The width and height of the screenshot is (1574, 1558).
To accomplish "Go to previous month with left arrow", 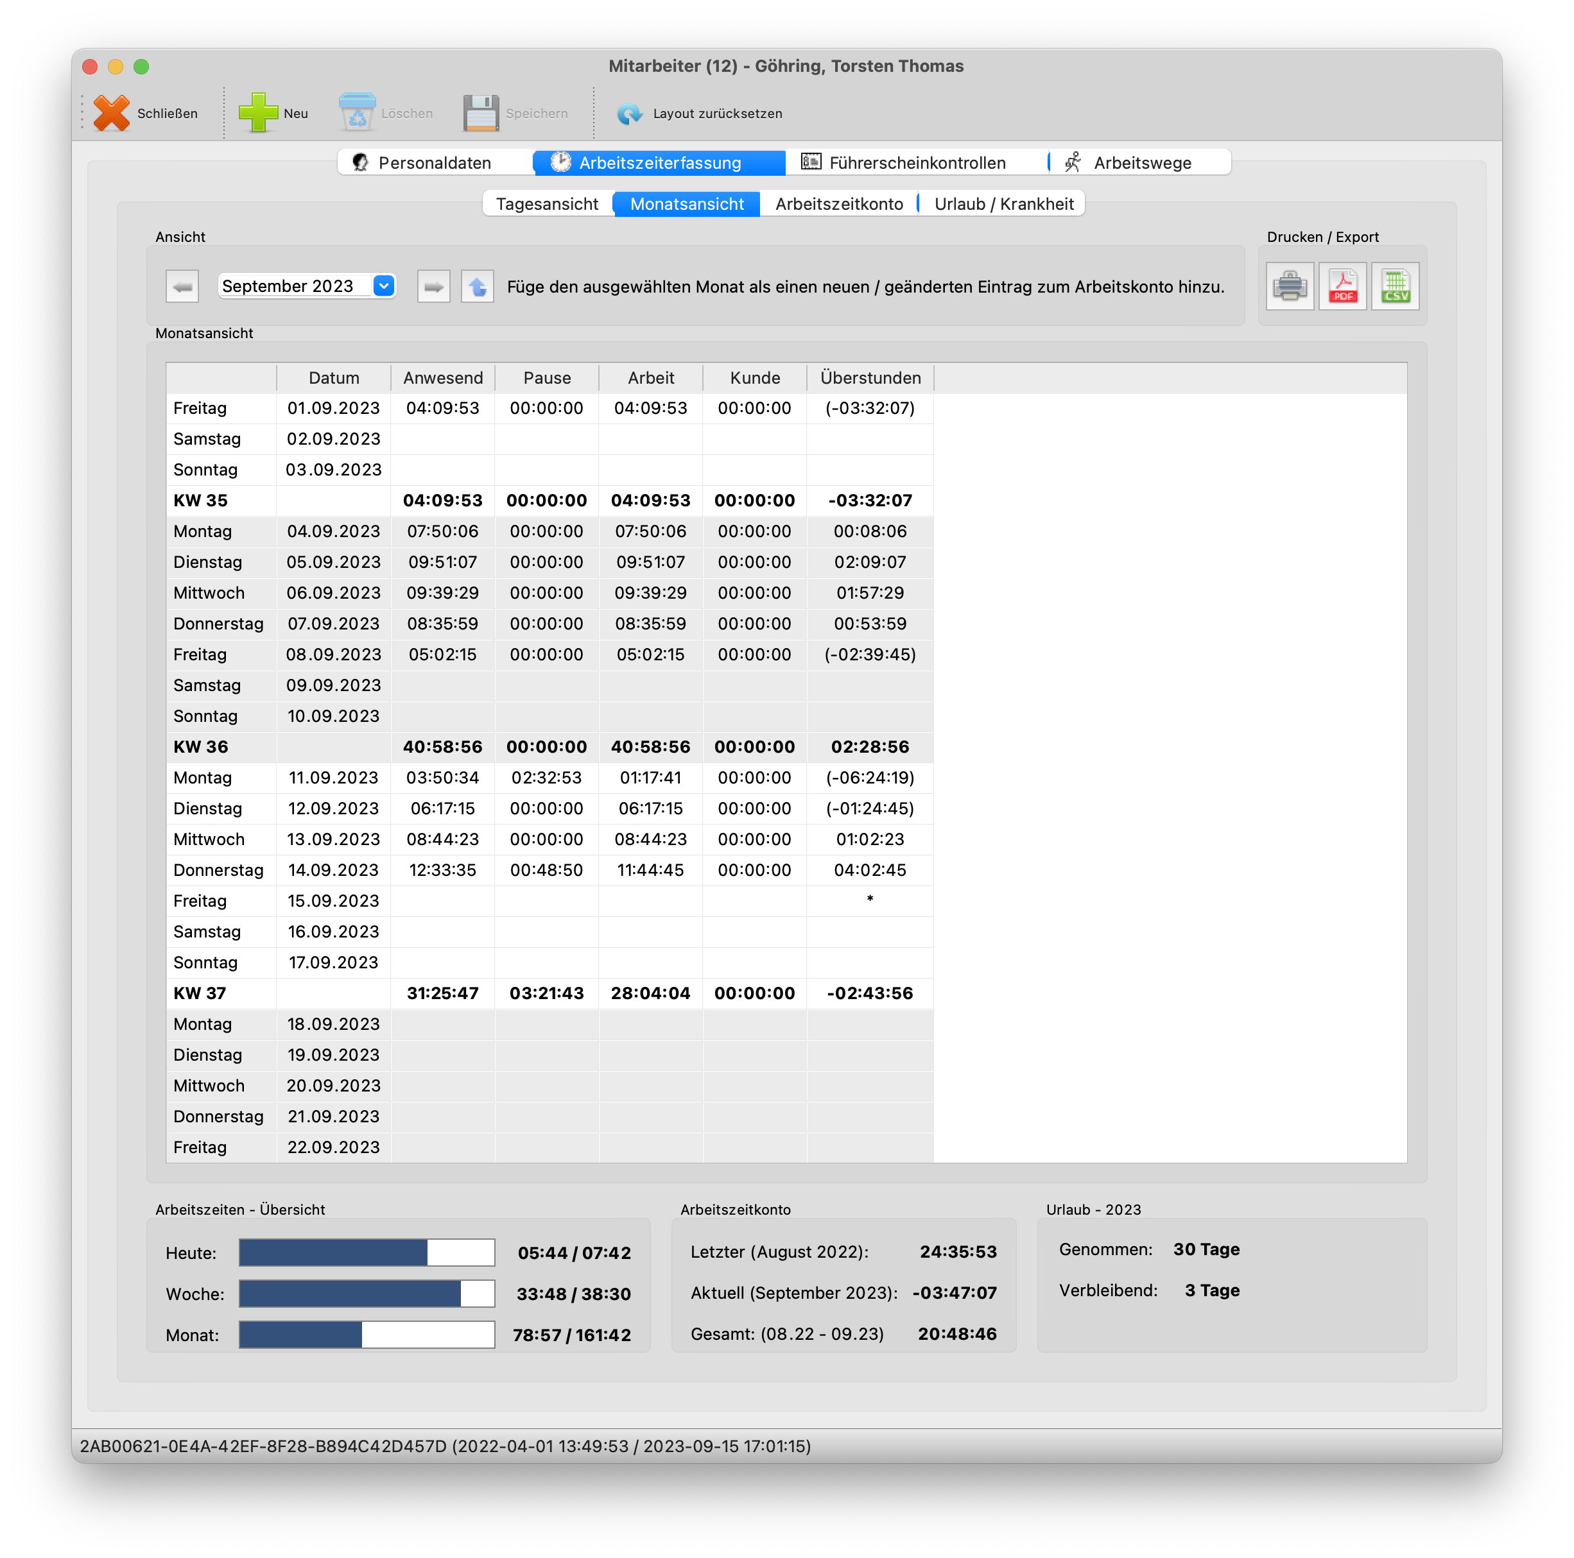I will [182, 287].
